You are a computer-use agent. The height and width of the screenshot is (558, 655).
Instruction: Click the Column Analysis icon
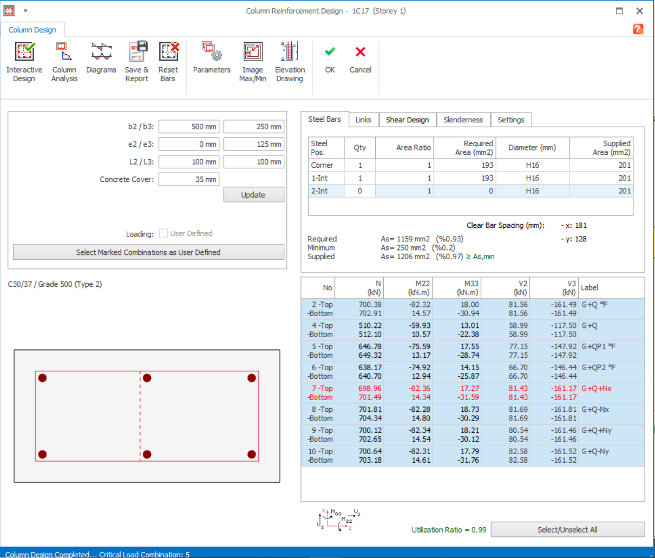64,52
